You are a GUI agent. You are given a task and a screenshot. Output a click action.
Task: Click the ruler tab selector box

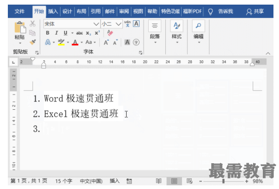click(13, 62)
